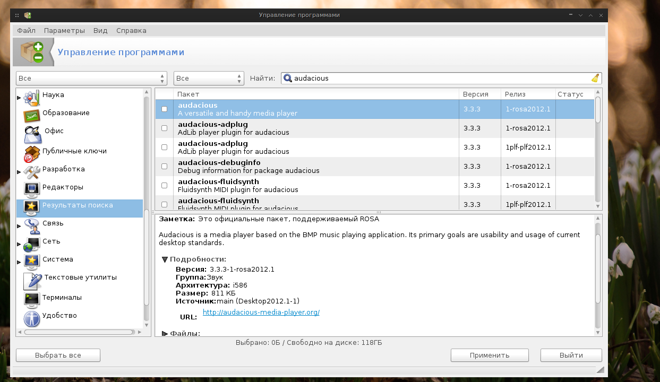Tick the audacious-debuginfo package checkbox
The height and width of the screenshot is (382, 660).
pyautogui.click(x=164, y=167)
